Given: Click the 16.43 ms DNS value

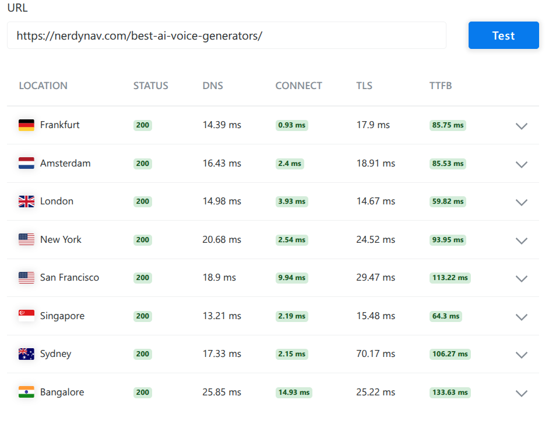Looking at the screenshot, I should coord(221,163).
